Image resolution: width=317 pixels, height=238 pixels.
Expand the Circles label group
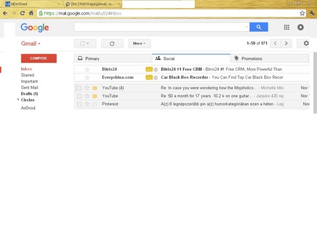(x=18, y=100)
